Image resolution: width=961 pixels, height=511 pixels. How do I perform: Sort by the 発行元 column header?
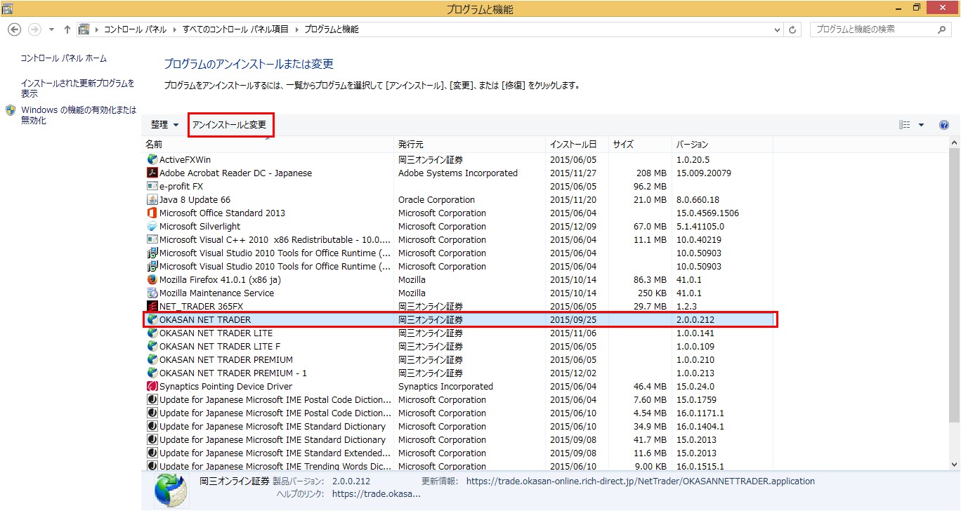pos(470,145)
